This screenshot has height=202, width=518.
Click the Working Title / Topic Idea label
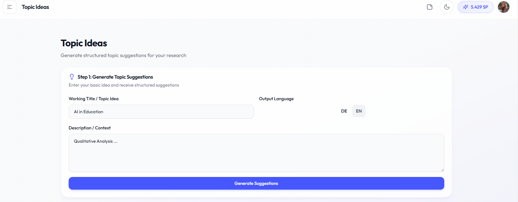click(93, 99)
